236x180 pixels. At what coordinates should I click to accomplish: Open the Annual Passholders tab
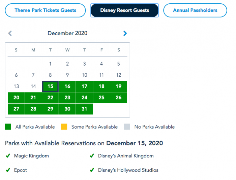[x=195, y=10]
